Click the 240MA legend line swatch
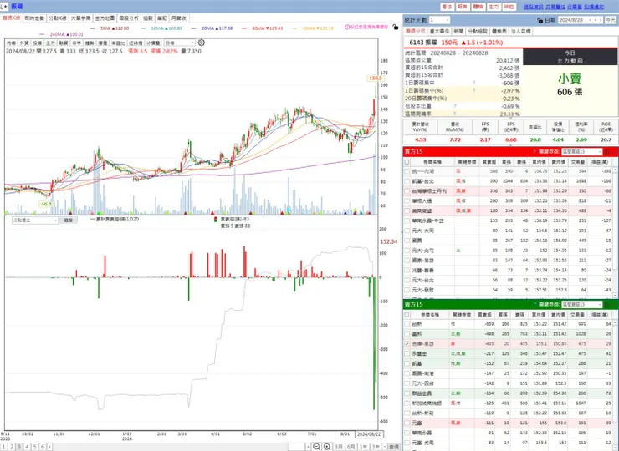Screen dimensions: 619x451 pyautogui.click(x=42, y=34)
